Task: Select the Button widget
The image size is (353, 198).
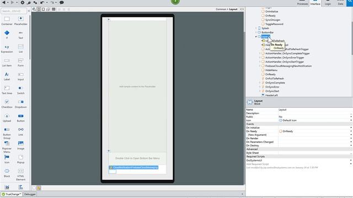Action: click(x=21, y=118)
